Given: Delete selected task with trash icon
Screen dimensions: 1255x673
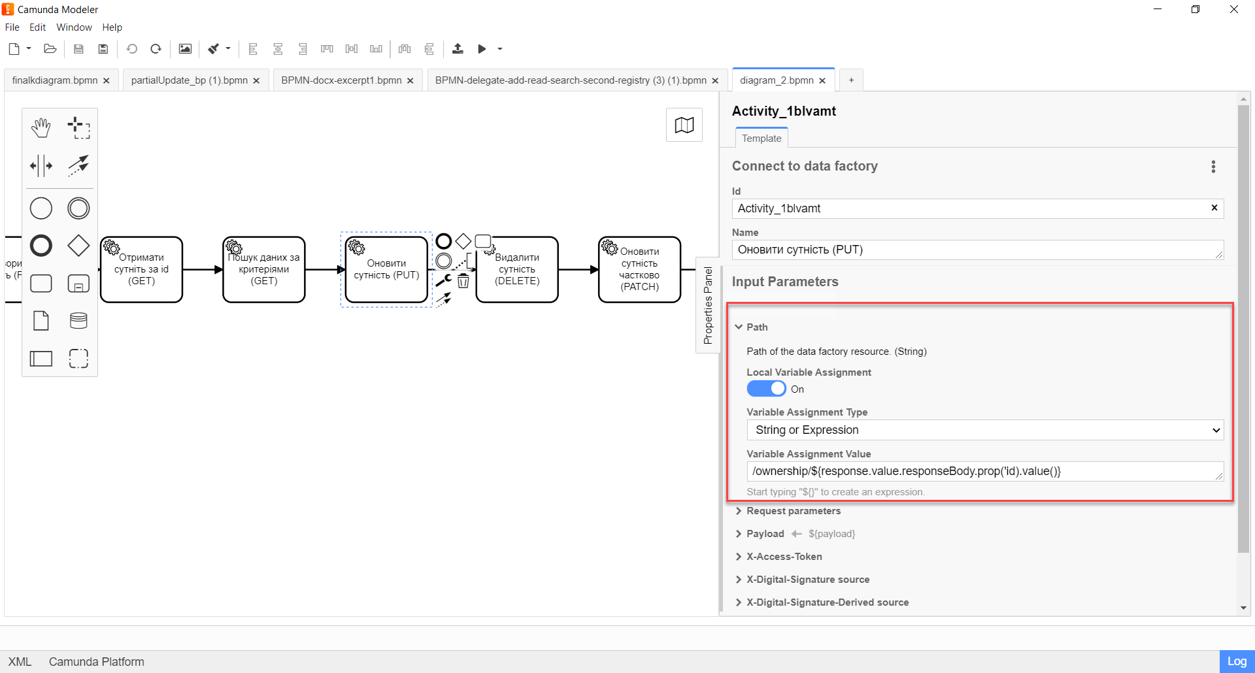Looking at the screenshot, I should [463, 281].
